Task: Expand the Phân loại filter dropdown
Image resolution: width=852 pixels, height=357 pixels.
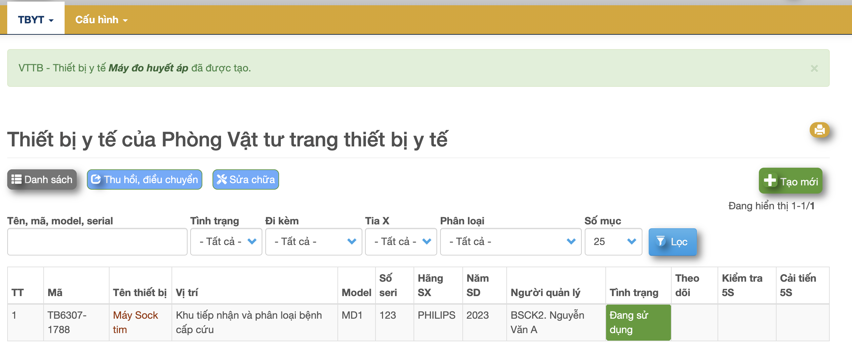Action: point(510,241)
